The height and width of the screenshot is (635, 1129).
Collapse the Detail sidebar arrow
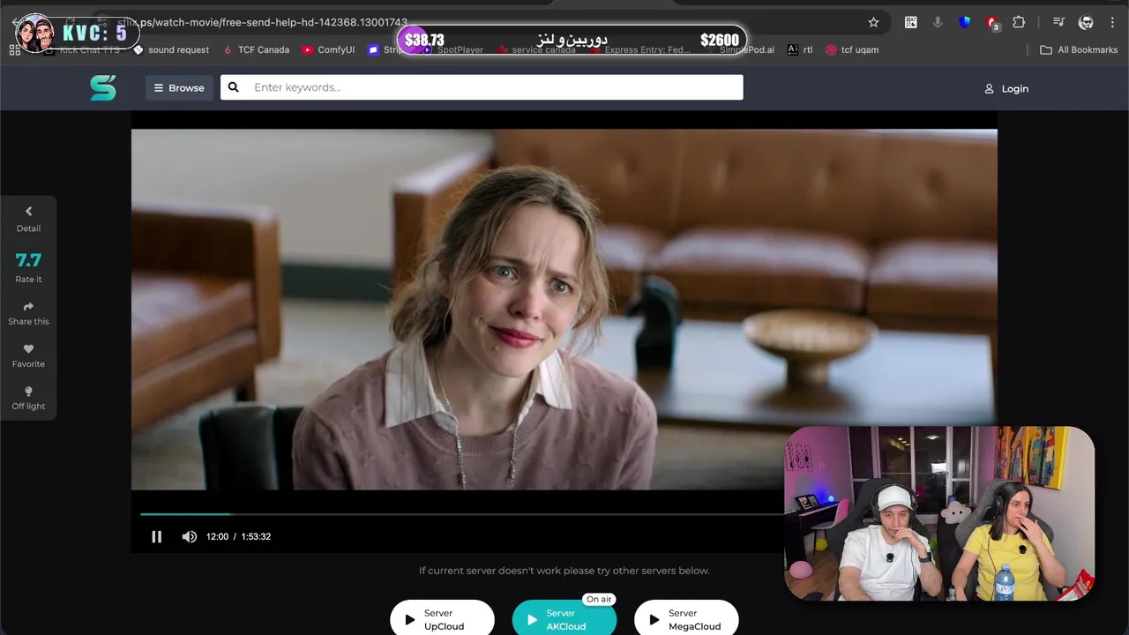click(x=28, y=211)
